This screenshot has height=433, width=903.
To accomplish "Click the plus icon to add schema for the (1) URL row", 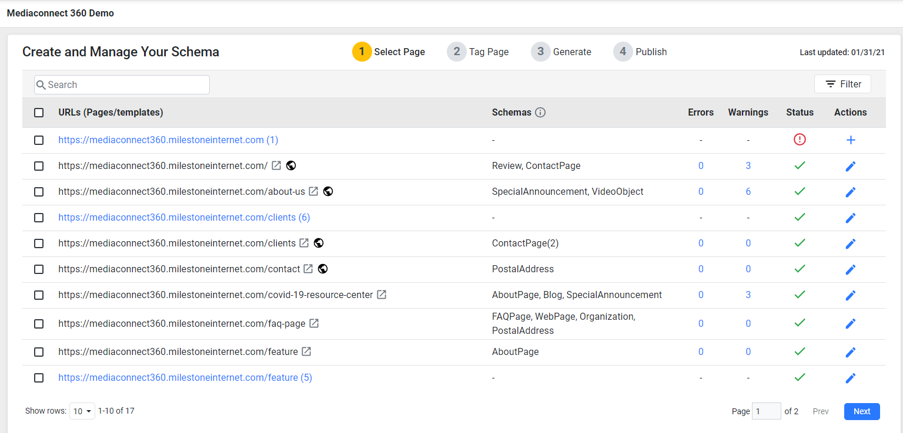I will pos(851,140).
